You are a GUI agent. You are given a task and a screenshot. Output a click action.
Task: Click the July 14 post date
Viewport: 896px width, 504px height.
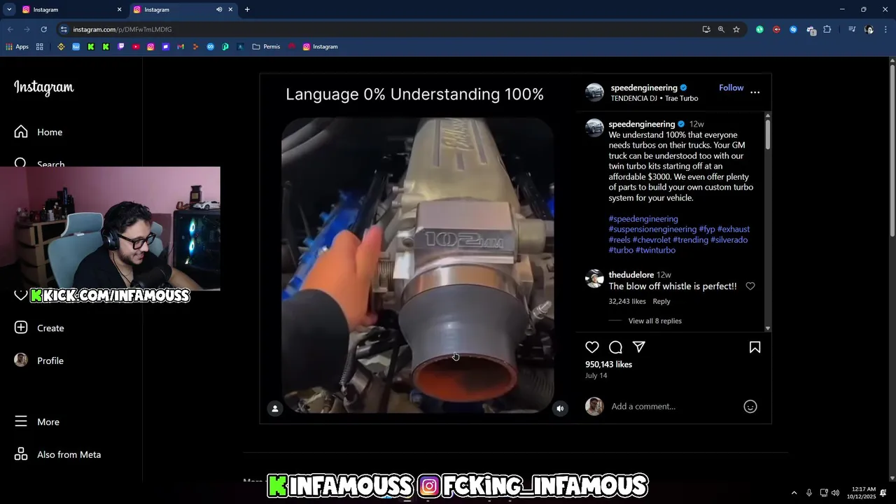point(596,376)
